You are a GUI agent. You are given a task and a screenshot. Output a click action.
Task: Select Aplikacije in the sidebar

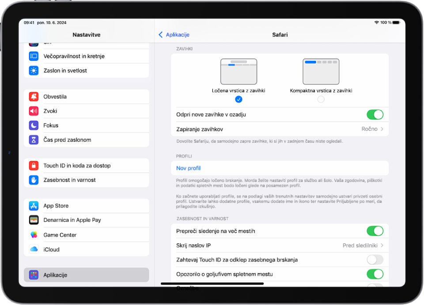pos(87,275)
